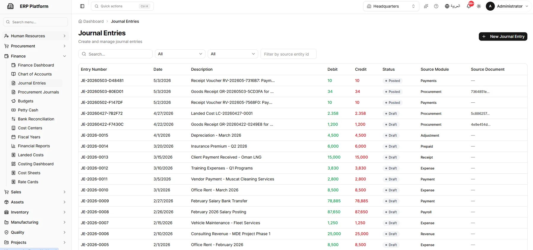This screenshot has width=533, height=250.
Task: Toggle the light/dark theme sun icon
Action: [479, 6]
